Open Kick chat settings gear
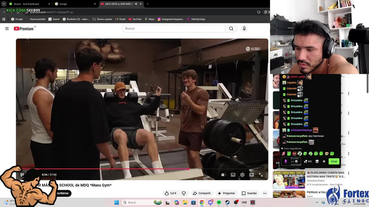The height and width of the screenshot is (207, 369). (324, 162)
